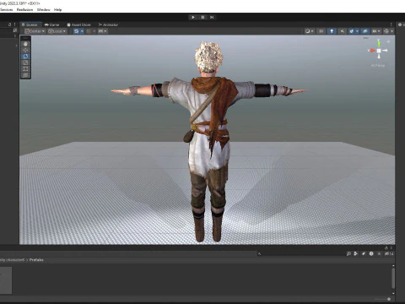The image size is (405, 304).
Task: Click the Save search favorite star icon
Action: pos(379,253)
